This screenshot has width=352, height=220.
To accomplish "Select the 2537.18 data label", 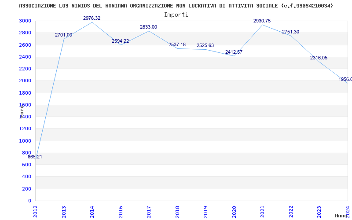I will pyautogui.click(x=177, y=45).
